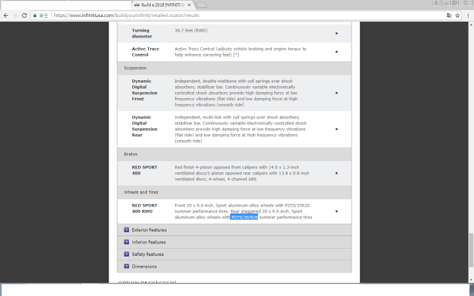Click the dot in Suspension Rear row
This screenshot has height=296, width=474.
(336, 129)
